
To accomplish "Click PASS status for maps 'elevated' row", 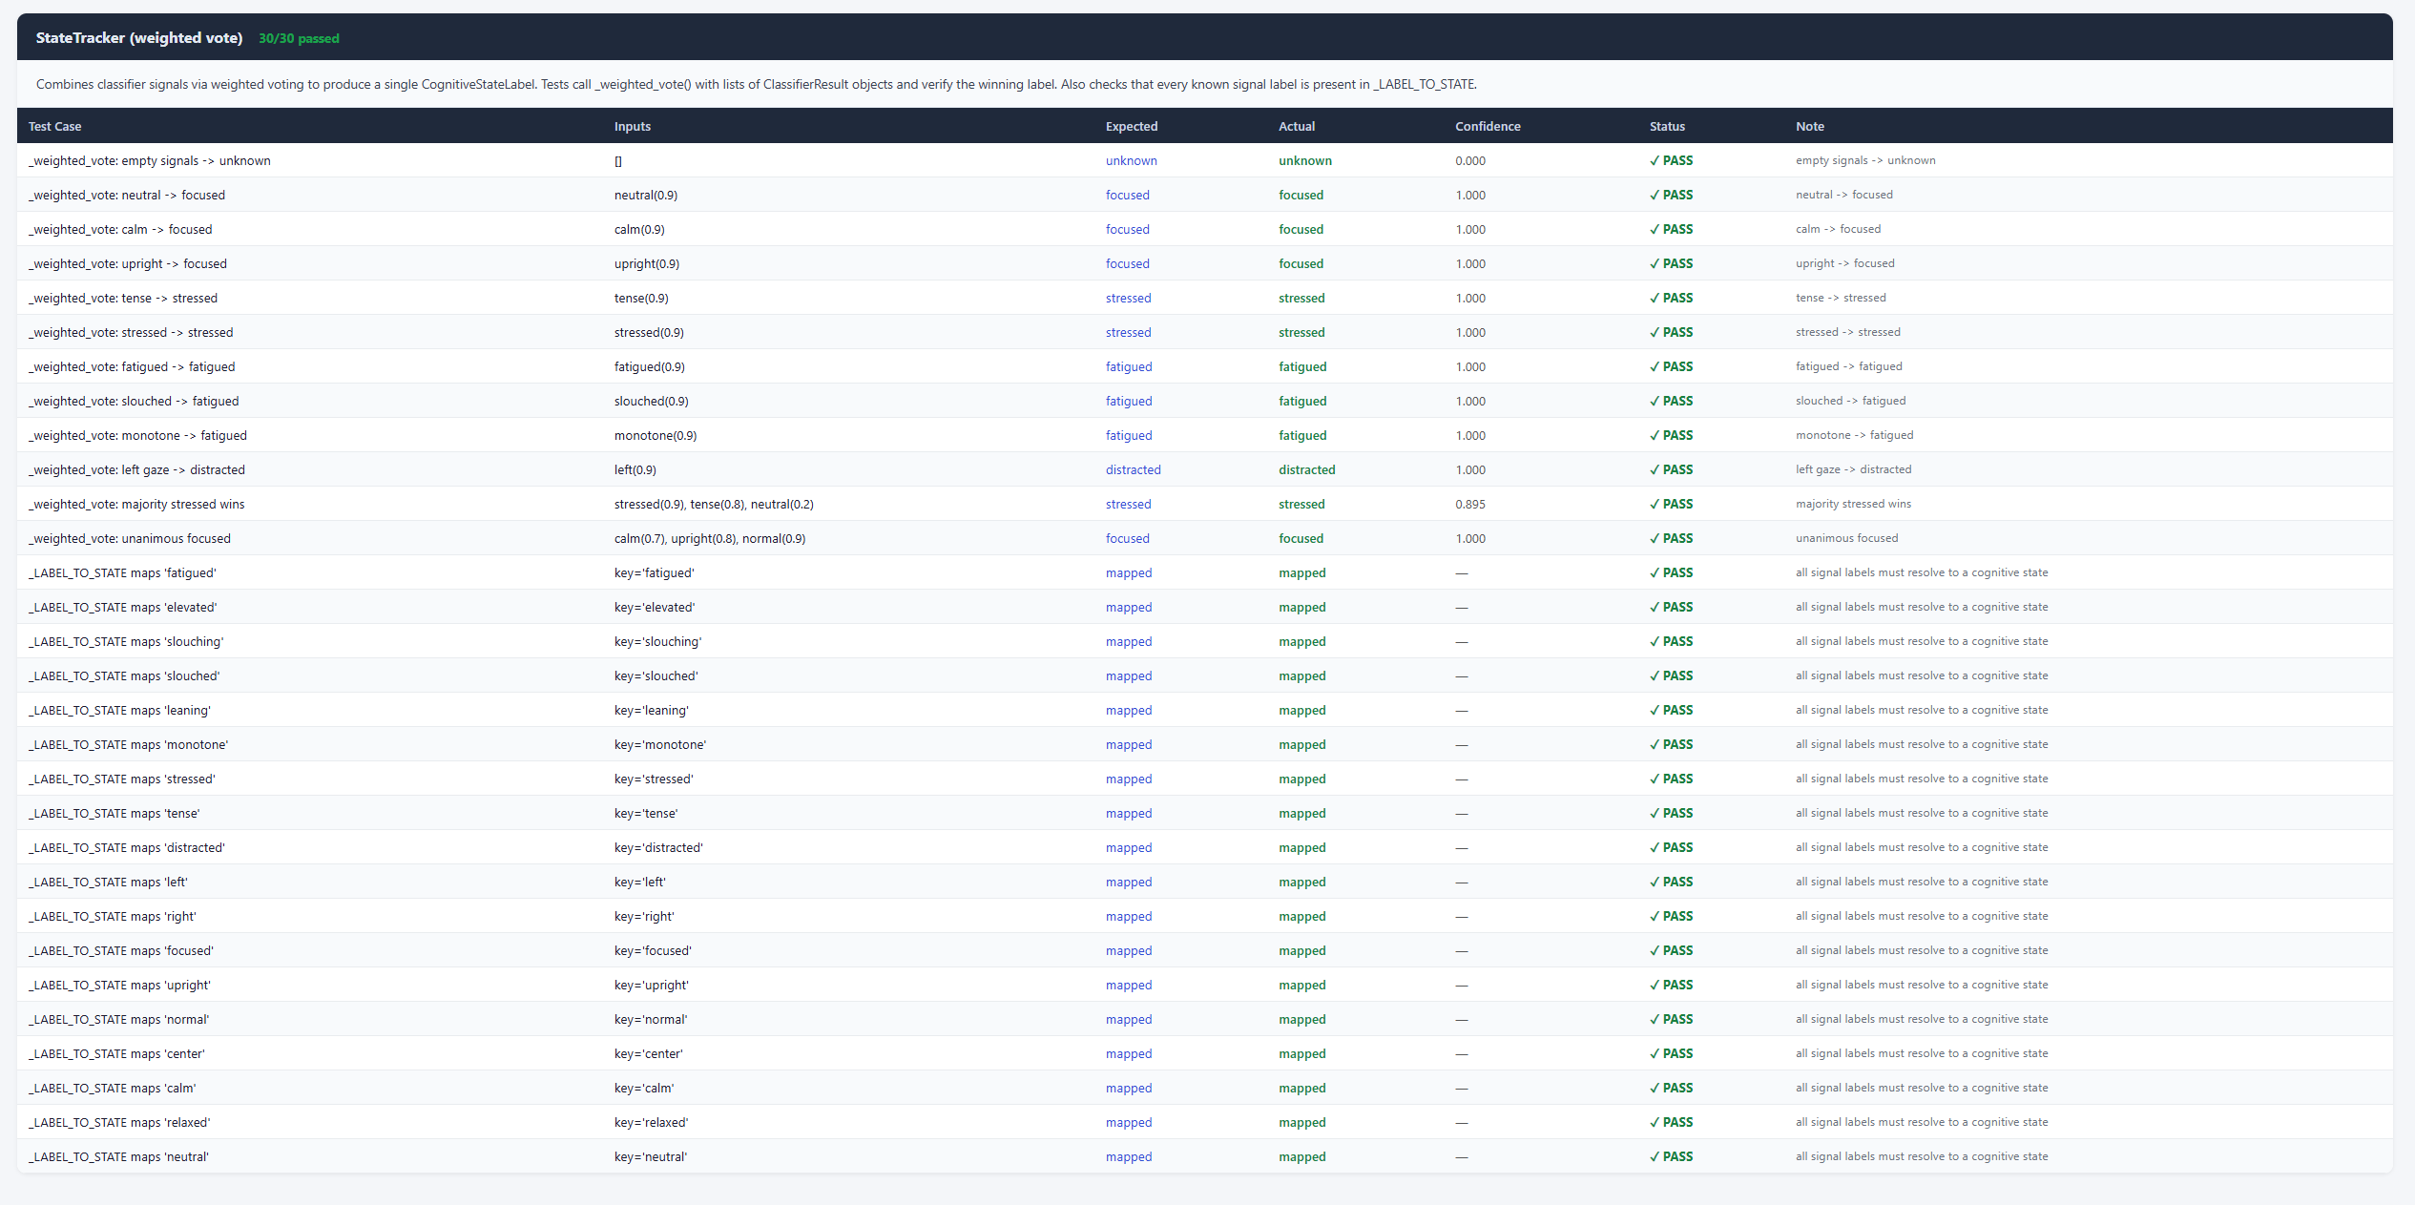I will [x=1671, y=607].
